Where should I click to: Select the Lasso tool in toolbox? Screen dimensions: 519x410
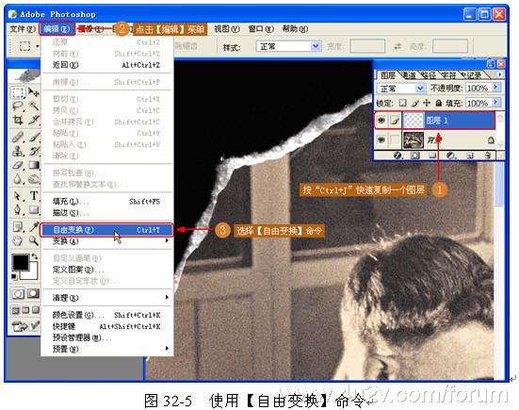18,107
